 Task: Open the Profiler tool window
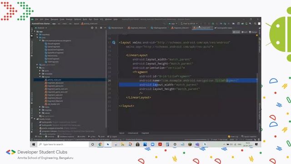[81, 137]
